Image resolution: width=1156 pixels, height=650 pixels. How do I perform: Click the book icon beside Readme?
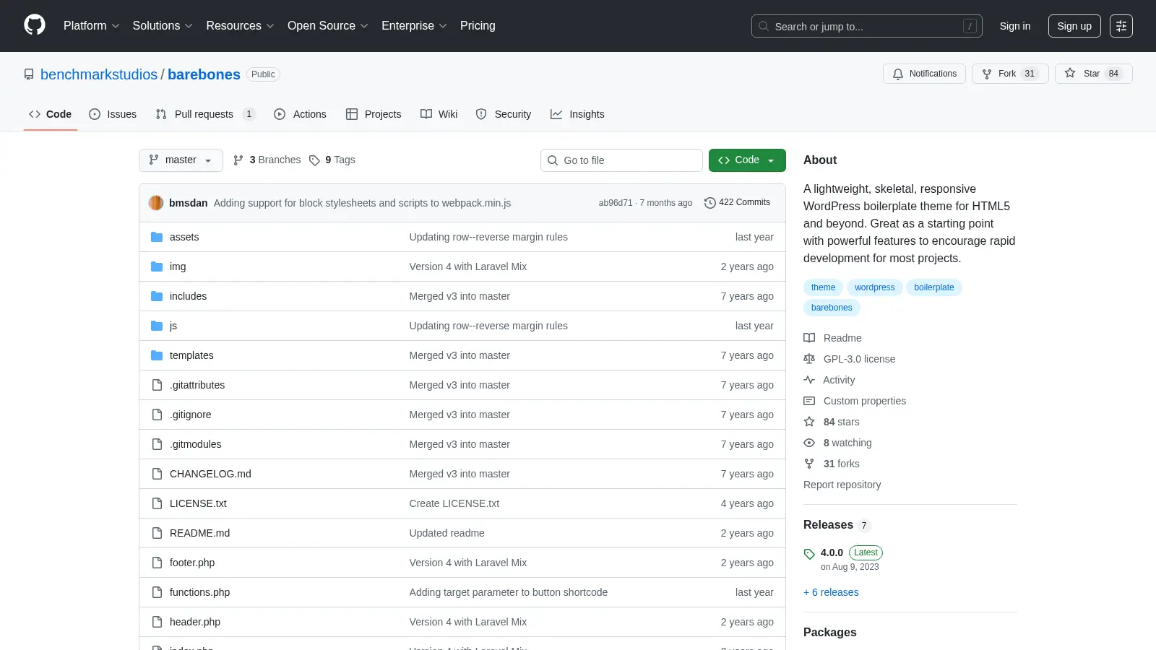point(809,338)
